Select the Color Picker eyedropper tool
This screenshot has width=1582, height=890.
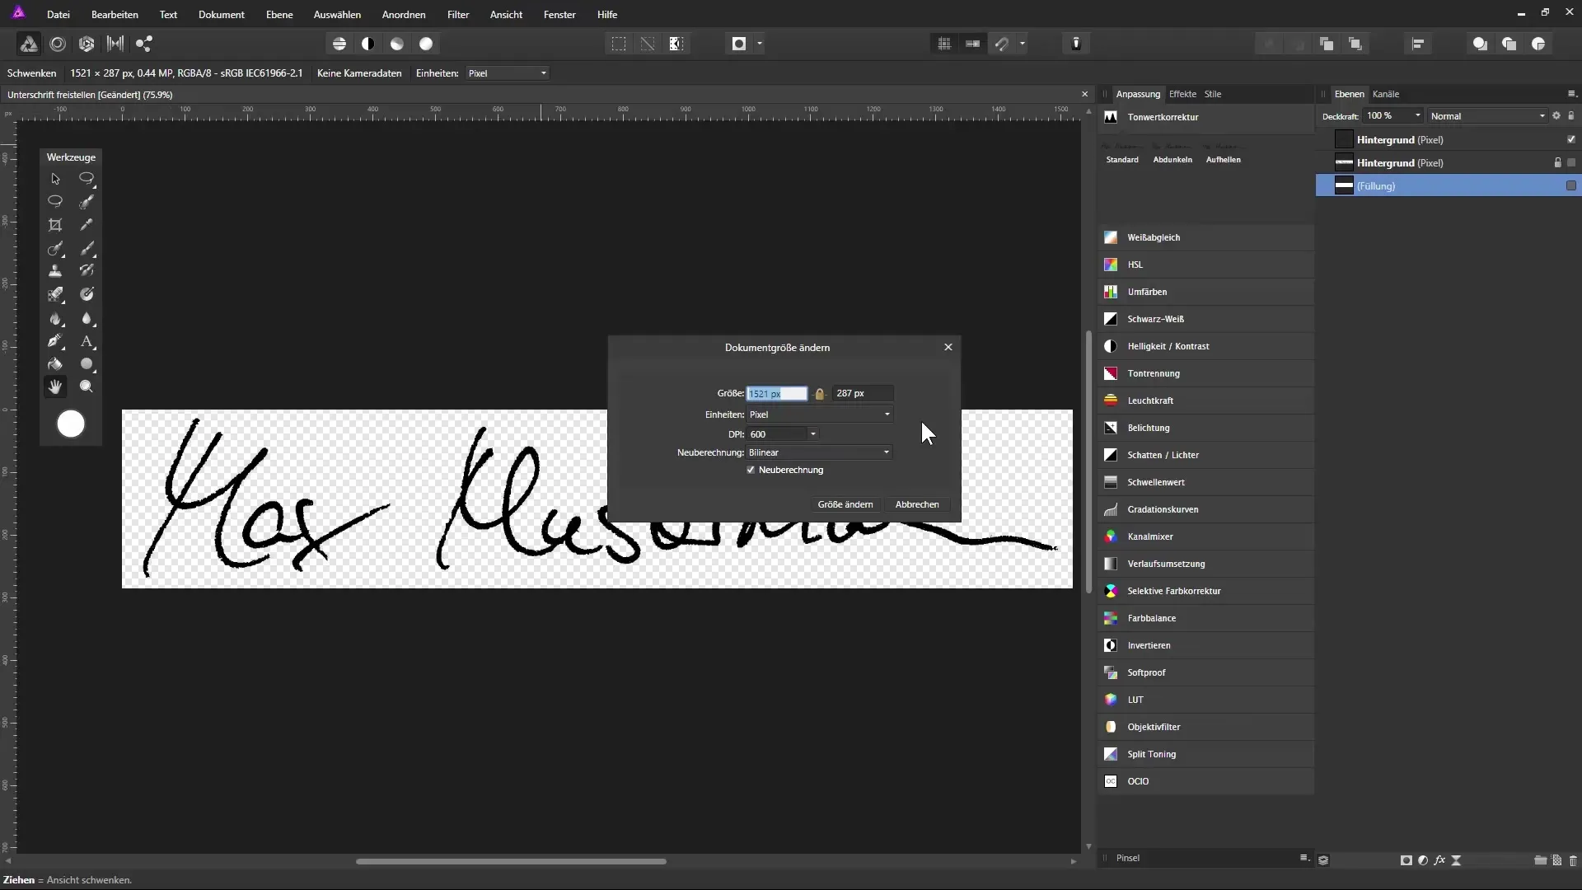pyautogui.click(x=87, y=225)
